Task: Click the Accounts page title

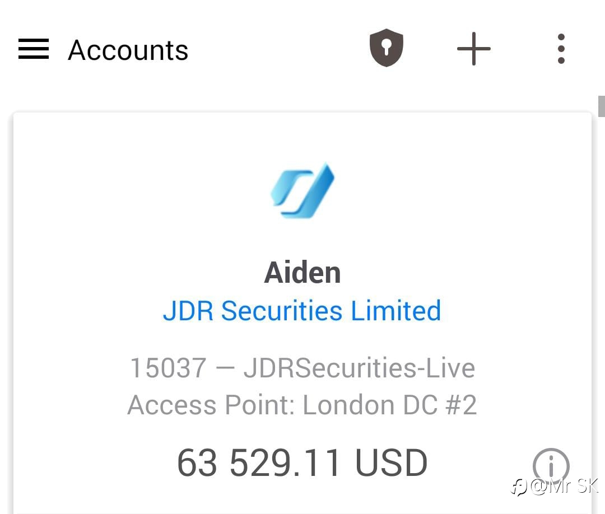Action: pyautogui.click(x=128, y=50)
